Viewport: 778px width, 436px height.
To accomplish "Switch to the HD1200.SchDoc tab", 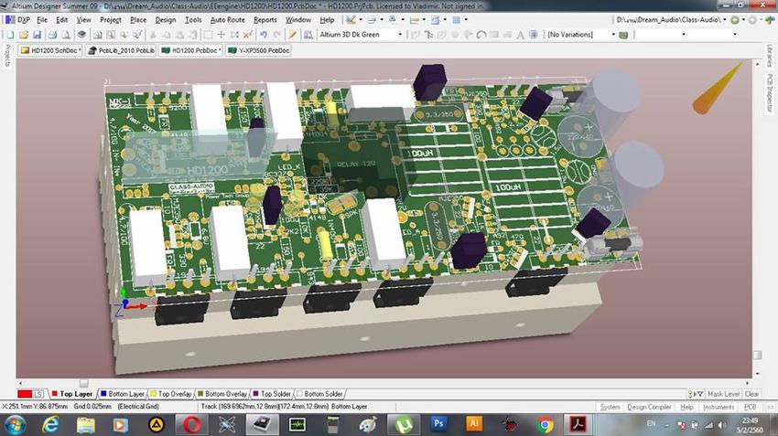I will tap(50, 50).
